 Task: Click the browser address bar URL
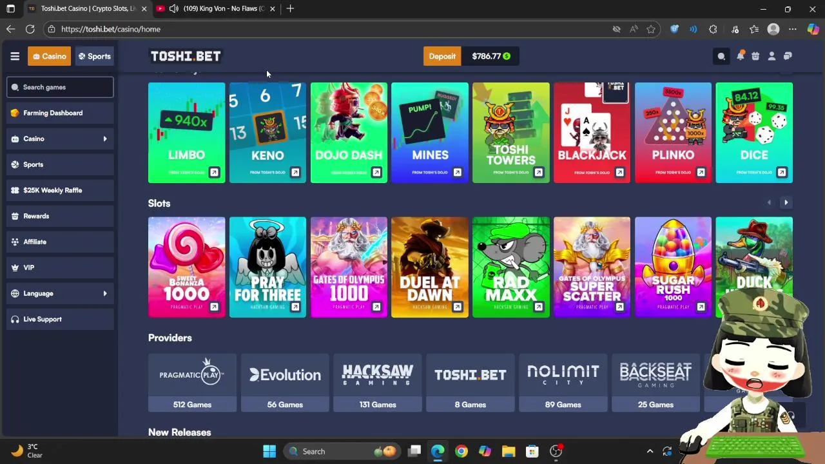[x=111, y=29]
